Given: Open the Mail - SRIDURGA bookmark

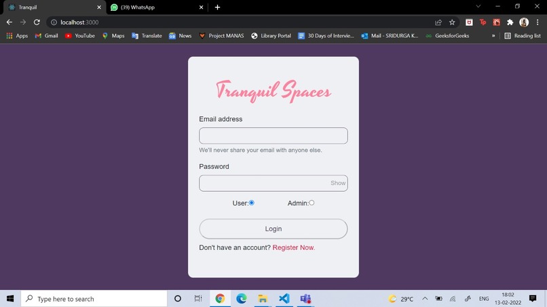Looking at the screenshot, I should click(x=390, y=35).
